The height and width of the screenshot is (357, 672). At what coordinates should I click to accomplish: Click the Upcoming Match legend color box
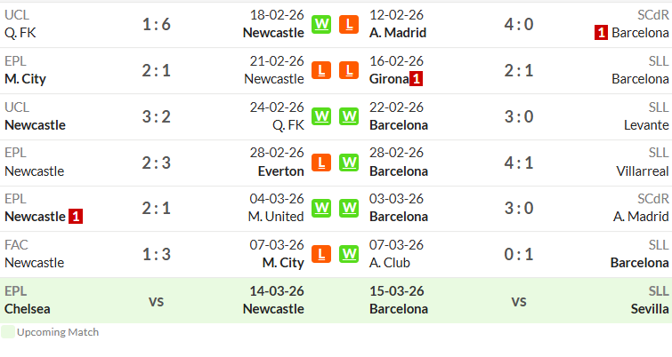(8, 332)
